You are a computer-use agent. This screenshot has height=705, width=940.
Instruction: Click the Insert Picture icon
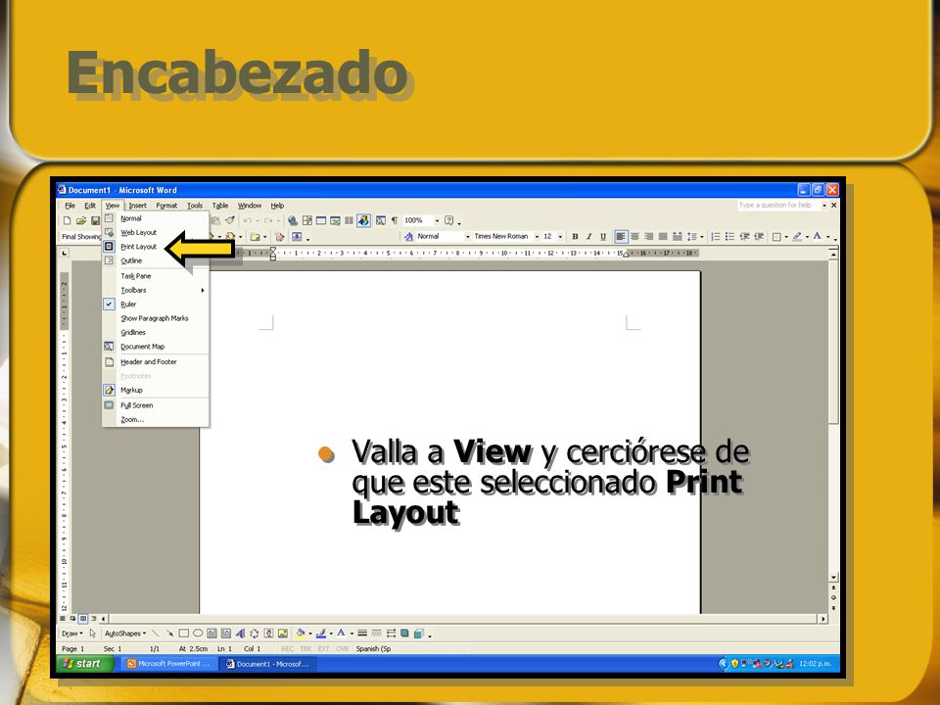pyautogui.click(x=283, y=634)
